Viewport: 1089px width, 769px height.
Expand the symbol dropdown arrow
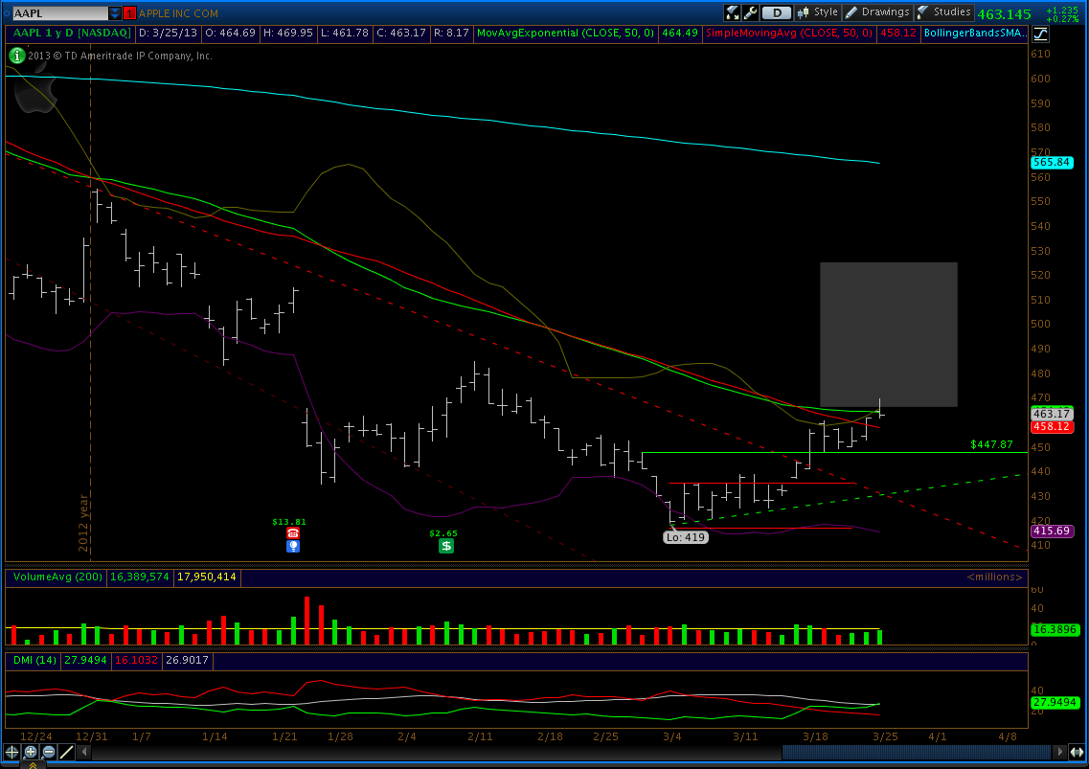pyautogui.click(x=115, y=13)
